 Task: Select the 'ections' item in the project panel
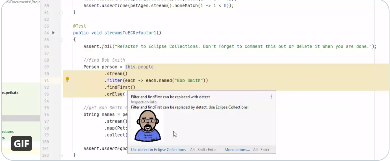(8, 131)
